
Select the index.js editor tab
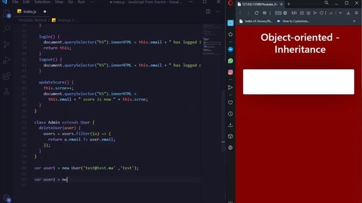[31, 11]
